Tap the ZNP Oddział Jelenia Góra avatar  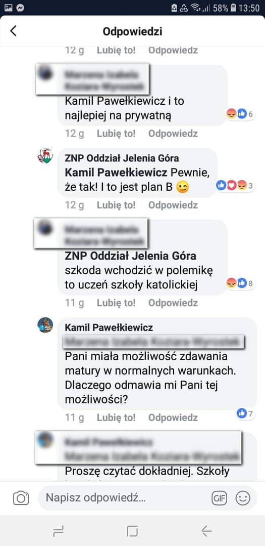(45, 156)
